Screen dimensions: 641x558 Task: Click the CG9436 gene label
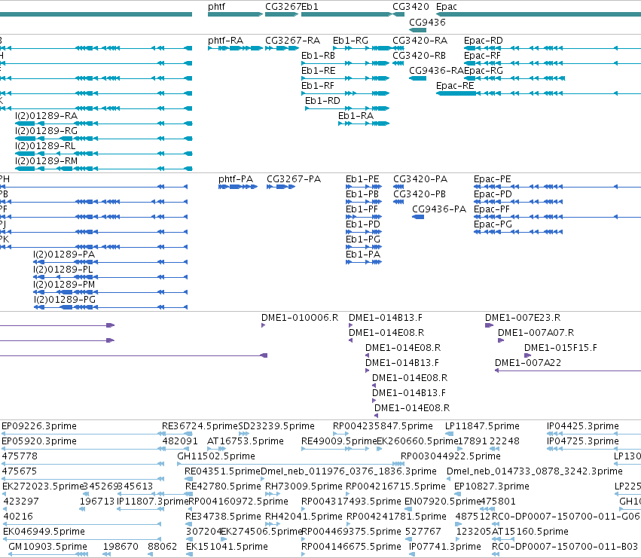click(427, 22)
